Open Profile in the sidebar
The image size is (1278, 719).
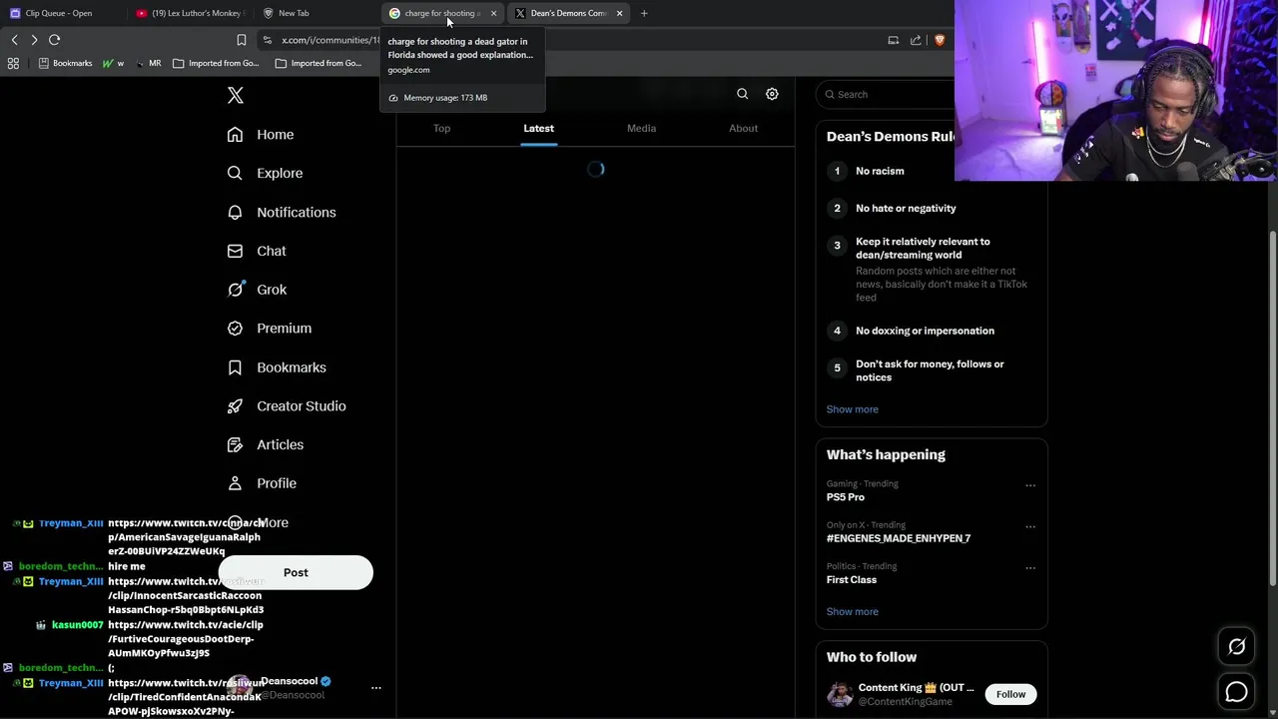pyautogui.click(x=262, y=483)
